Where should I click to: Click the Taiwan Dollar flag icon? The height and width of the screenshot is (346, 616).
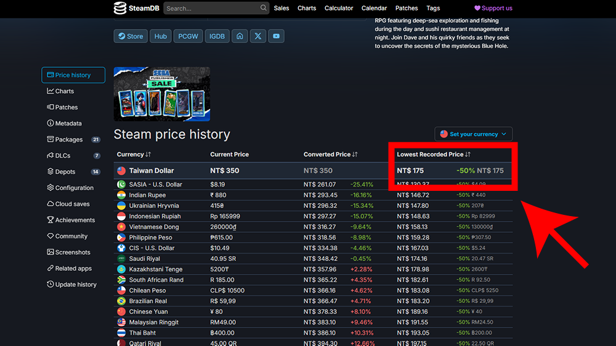coord(121,171)
